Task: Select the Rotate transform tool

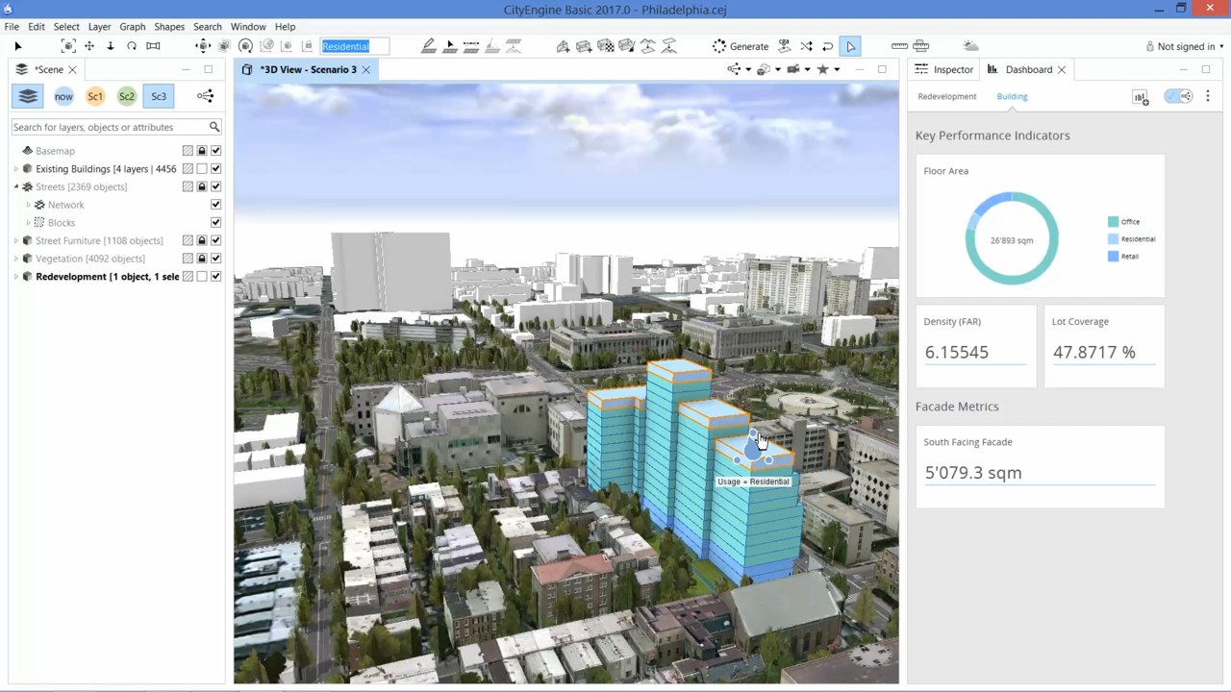Action: 132,46
